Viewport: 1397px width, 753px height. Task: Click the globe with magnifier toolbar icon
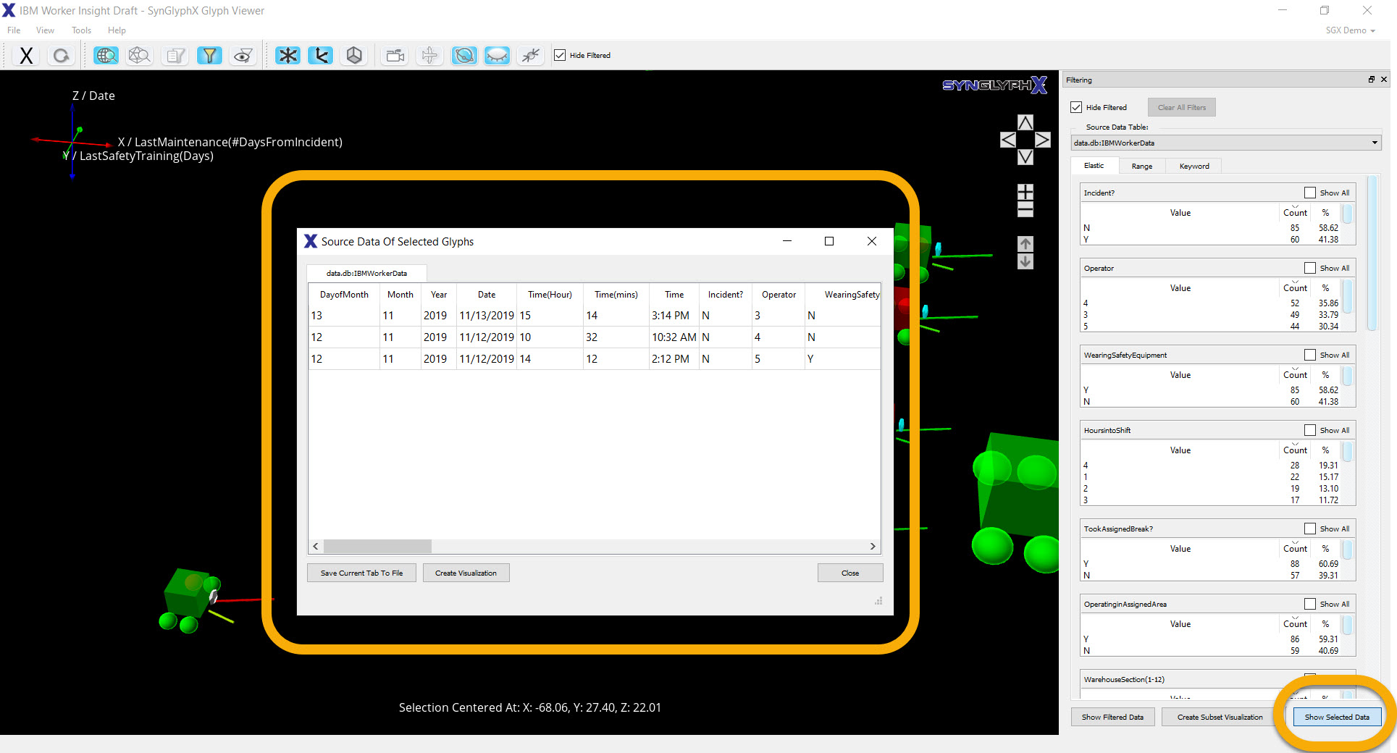click(106, 56)
